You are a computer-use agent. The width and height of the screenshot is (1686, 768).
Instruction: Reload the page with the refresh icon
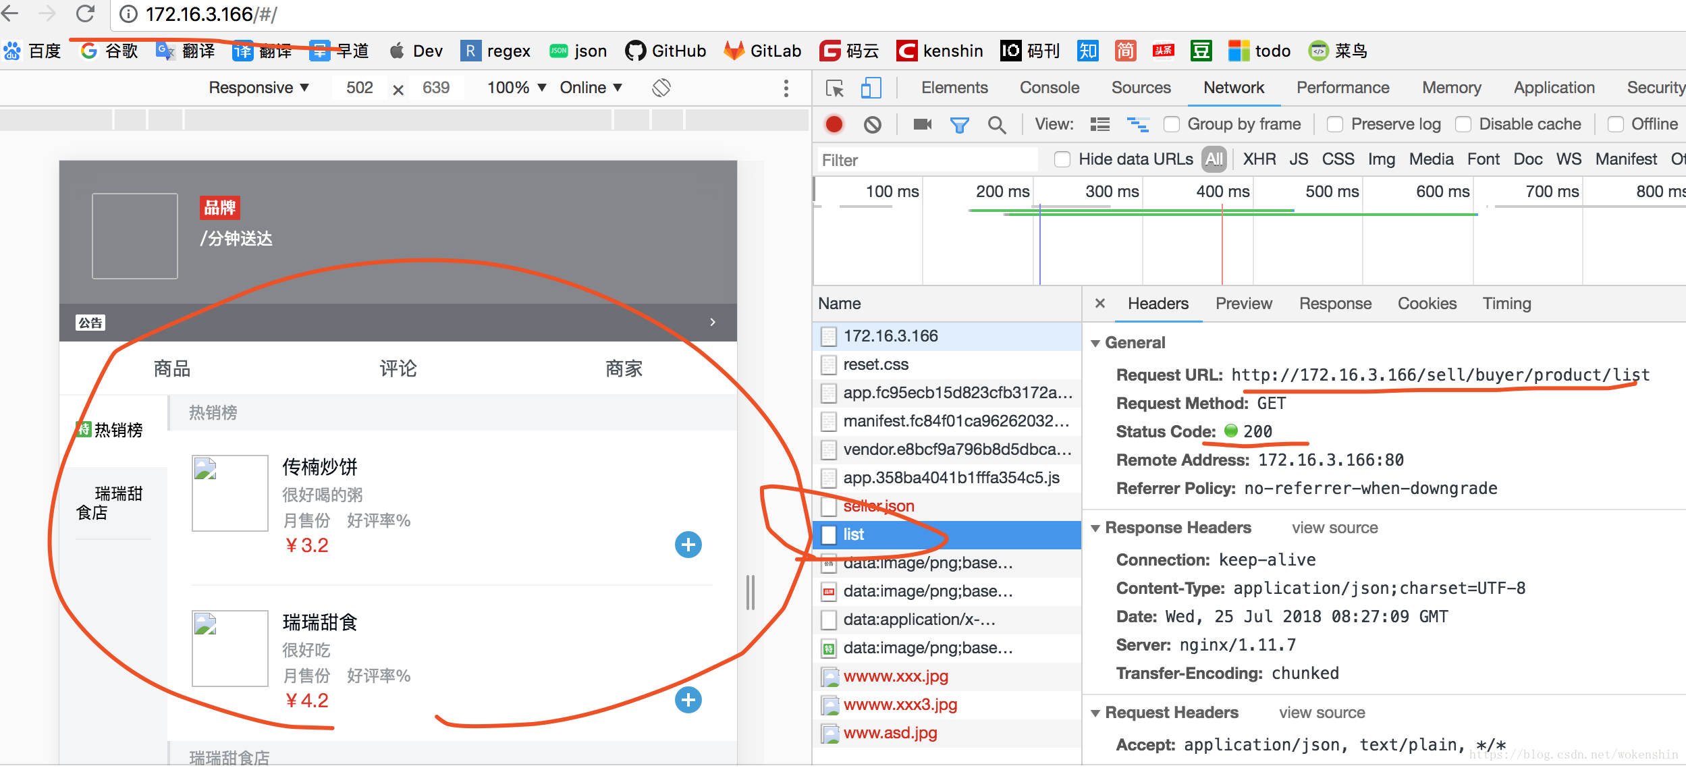(x=85, y=13)
